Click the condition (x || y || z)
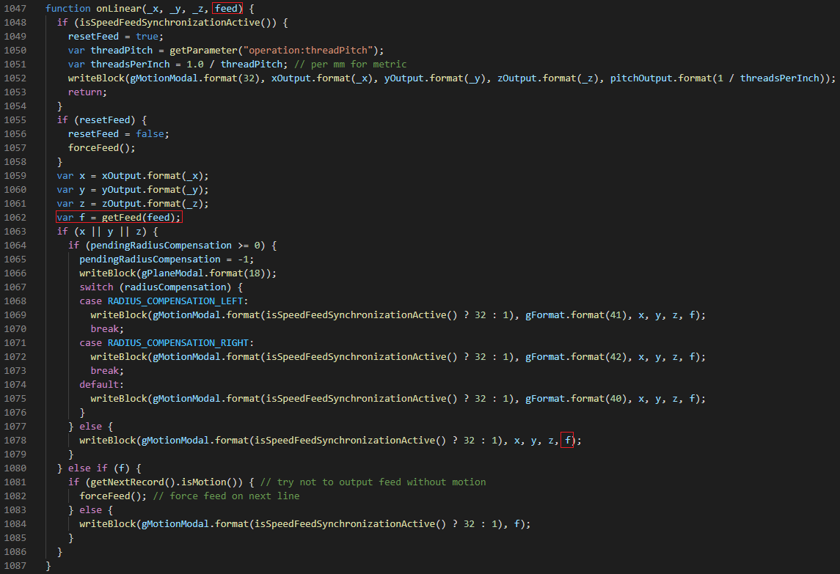Screen dimensions: 840x574 110,232
